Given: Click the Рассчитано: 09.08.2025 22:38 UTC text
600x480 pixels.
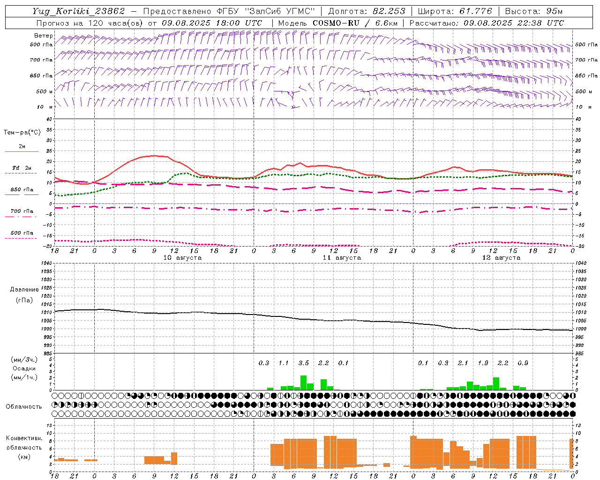Looking at the screenshot, I should 487,23.
